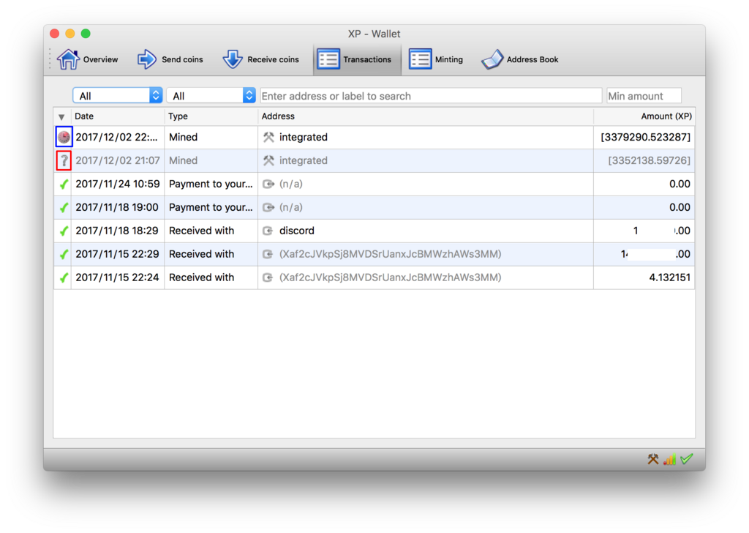
Task: Click the received icon on 2017/11/15 22:29 row
Action: (x=268, y=254)
